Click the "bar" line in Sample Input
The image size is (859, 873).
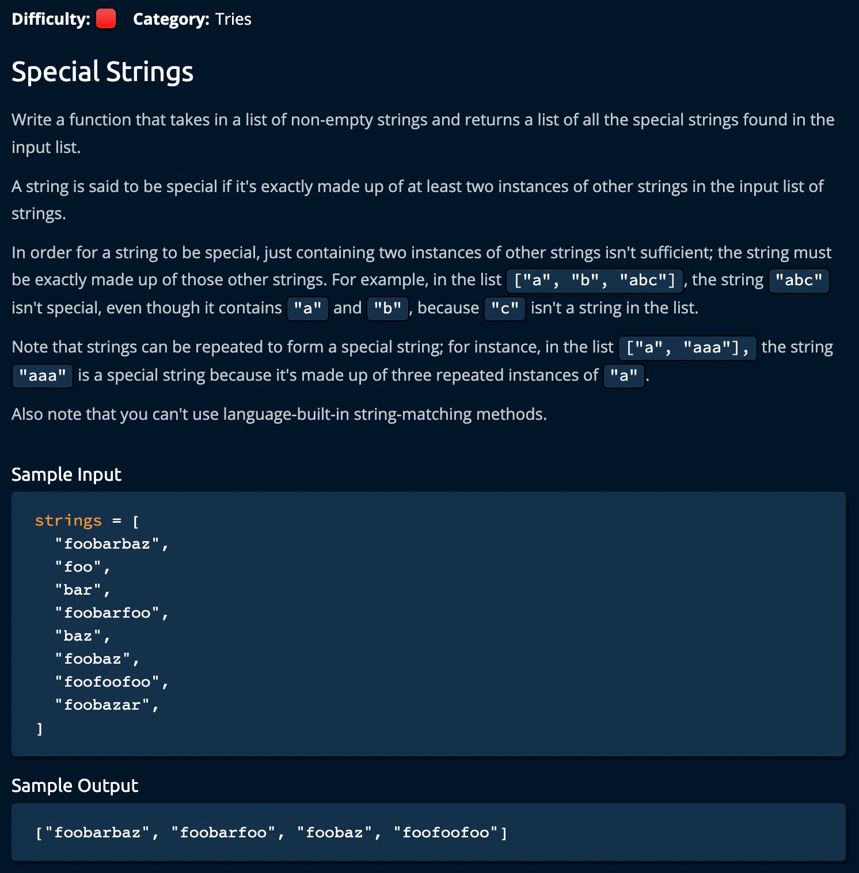78,590
